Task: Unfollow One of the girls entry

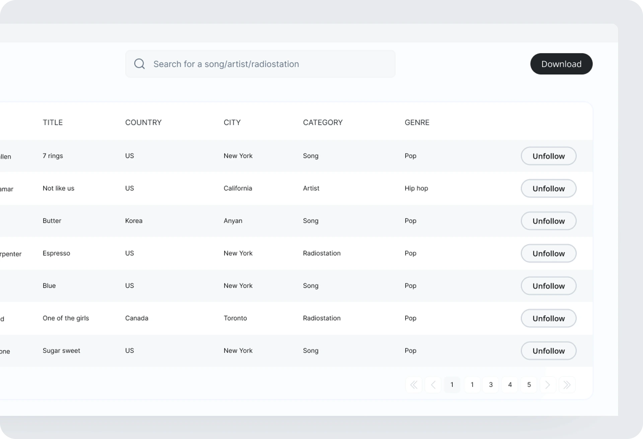Action: (x=549, y=318)
